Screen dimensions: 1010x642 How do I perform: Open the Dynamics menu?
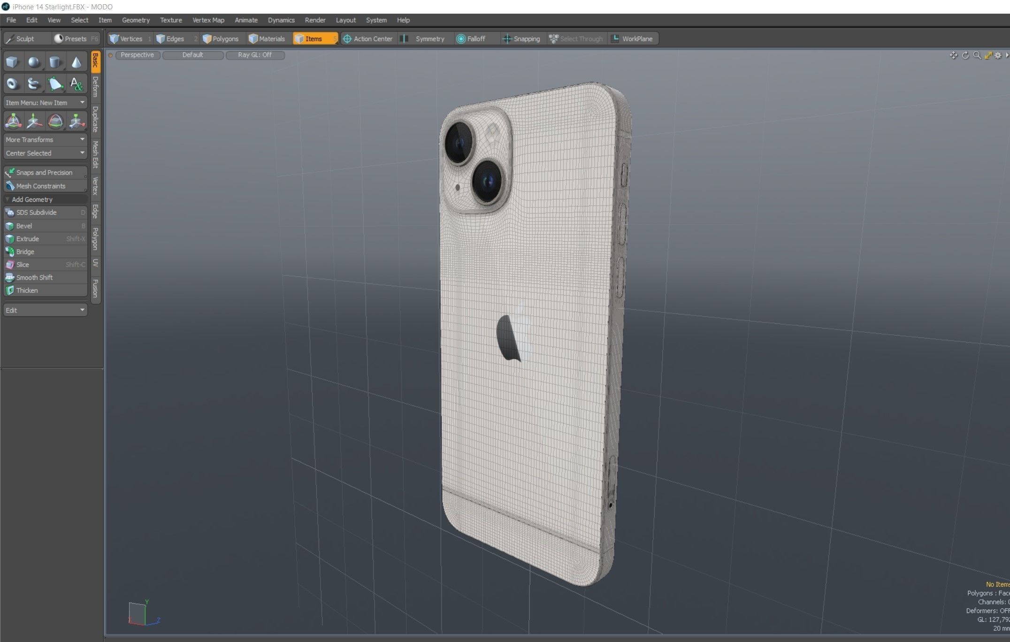(x=281, y=20)
